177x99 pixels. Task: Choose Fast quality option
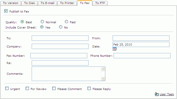click(x=66, y=22)
